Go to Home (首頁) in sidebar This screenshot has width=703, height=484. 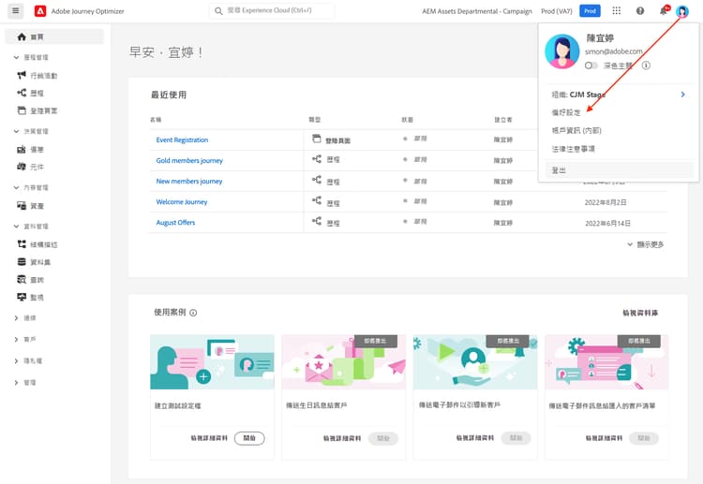[x=53, y=37]
